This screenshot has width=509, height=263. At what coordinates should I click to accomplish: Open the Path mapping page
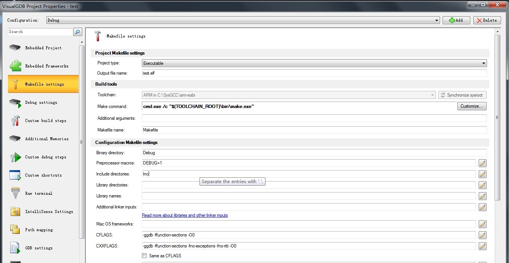coord(43,230)
